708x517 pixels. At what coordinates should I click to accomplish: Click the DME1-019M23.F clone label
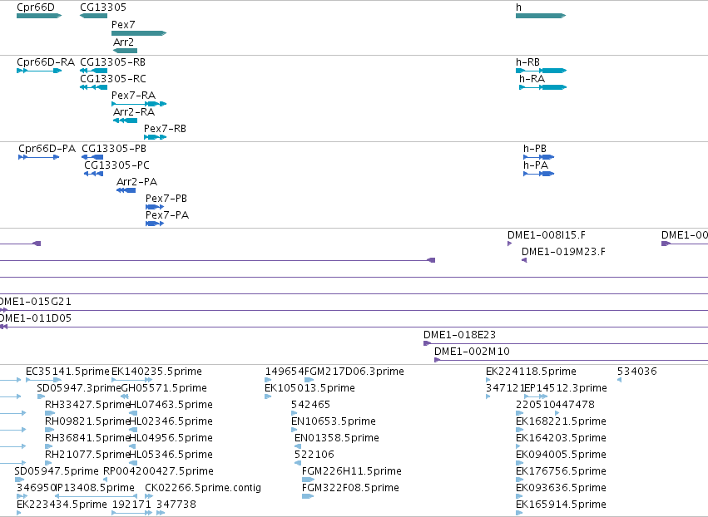(x=563, y=252)
